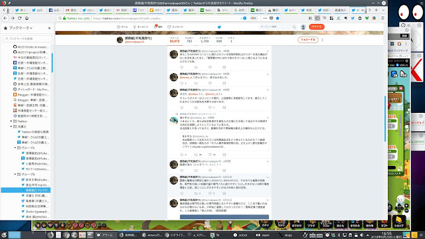The image size is (425, 239).
Task: Open the profile more options vertical dots
Action: tap(322, 40)
